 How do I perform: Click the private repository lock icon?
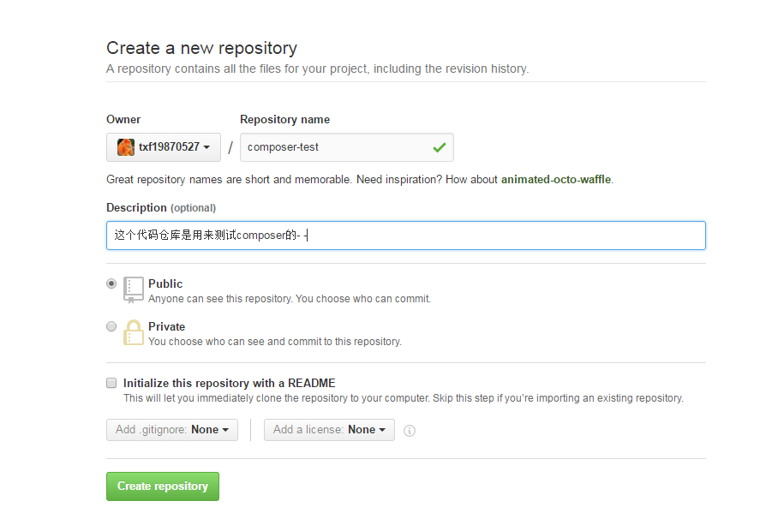pos(134,332)
